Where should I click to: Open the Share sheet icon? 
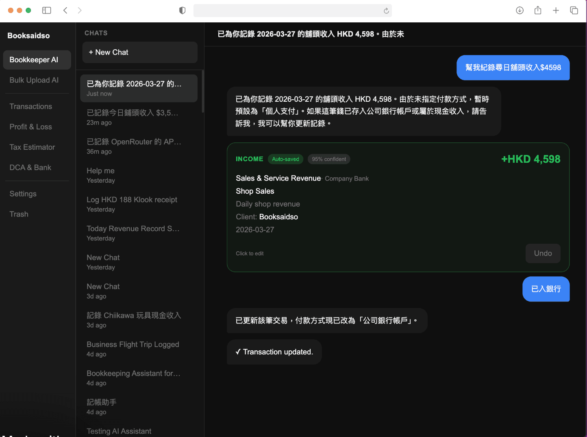click(x=537, y=10)
